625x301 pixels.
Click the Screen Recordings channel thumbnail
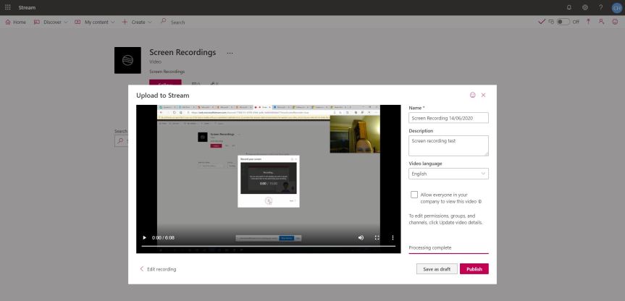[127, 60]
